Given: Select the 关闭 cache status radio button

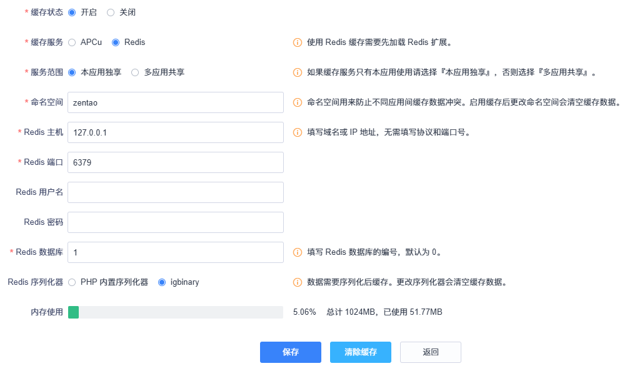Looking at the screenshot, I should pos(111,12).
